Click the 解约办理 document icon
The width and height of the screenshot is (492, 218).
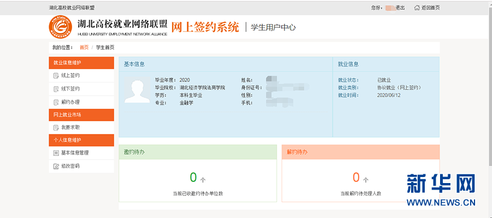56,102
